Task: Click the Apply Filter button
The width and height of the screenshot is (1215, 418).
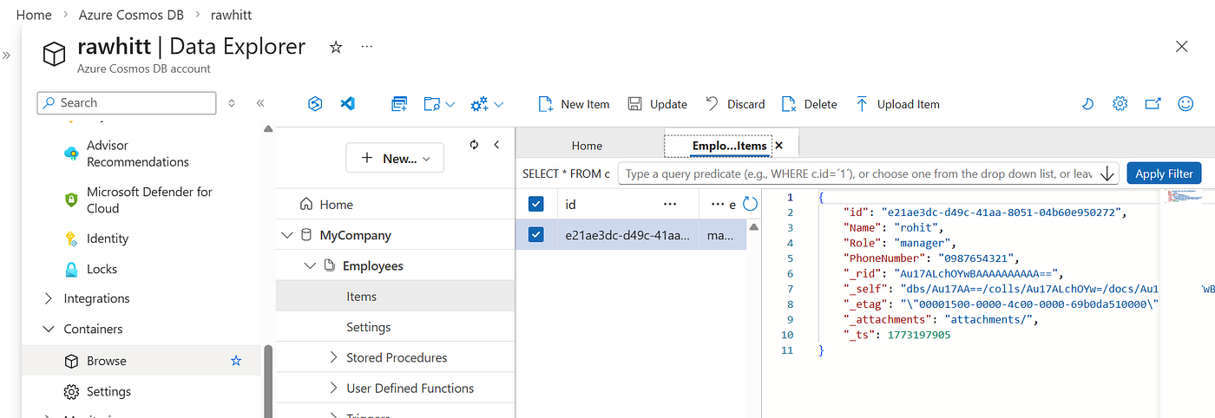Action: pyautogui.click(x=1165, y=173)
